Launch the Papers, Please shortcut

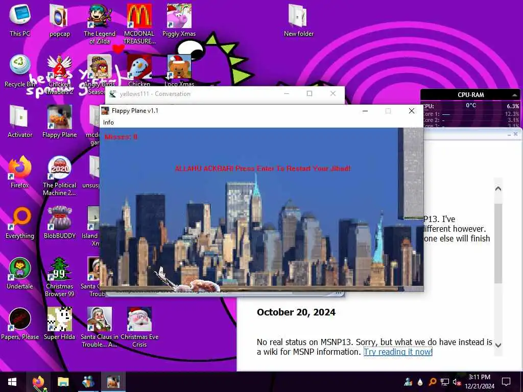point(20,323)
